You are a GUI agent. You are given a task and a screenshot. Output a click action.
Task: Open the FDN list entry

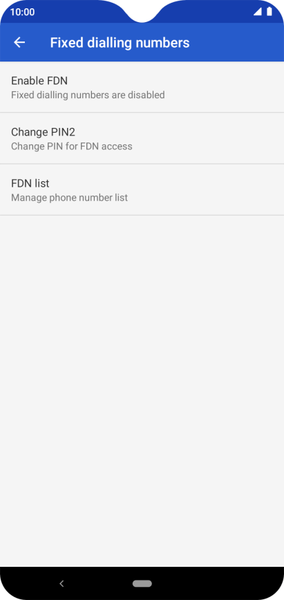pos(142,190)
